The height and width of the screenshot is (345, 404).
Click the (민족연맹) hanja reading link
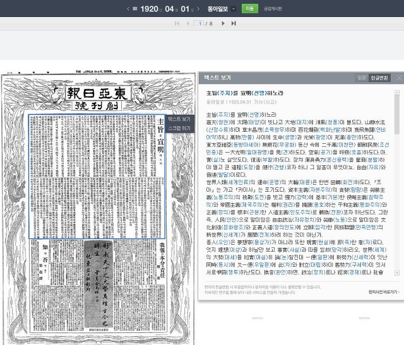pyautogui.click(x=365, y=227)
